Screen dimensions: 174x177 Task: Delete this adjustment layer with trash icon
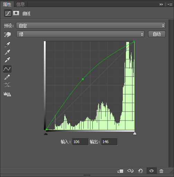[161, 171]
